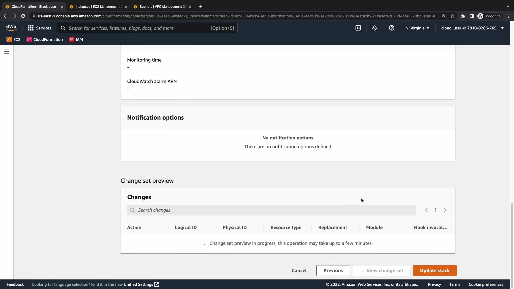The height and width of the screenshot is (289, 514).
Task: Click the Update stack button
Action: tap(434, 270)
